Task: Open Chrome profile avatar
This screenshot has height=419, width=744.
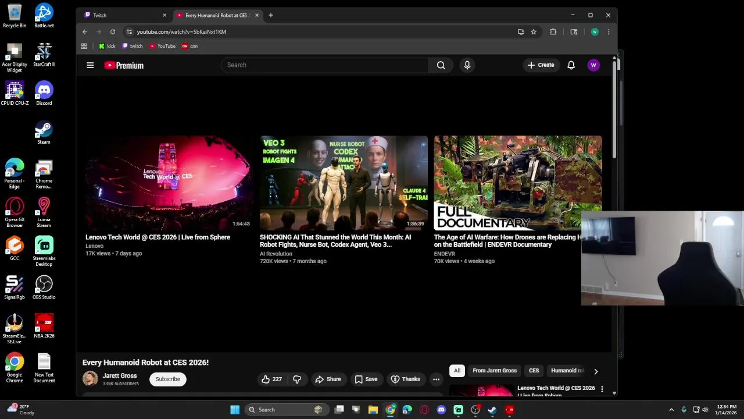Action: tap(594, 32)
